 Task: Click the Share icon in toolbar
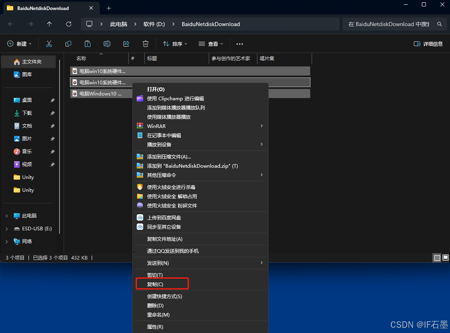click(x=126, y=44)
